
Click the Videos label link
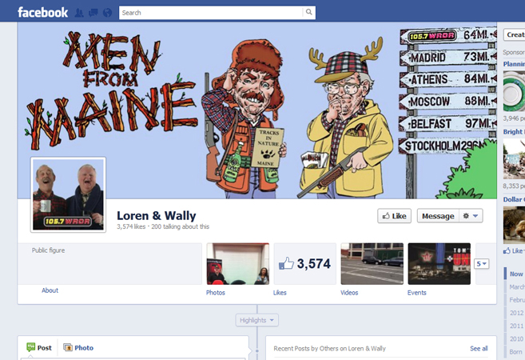[349, 293]
